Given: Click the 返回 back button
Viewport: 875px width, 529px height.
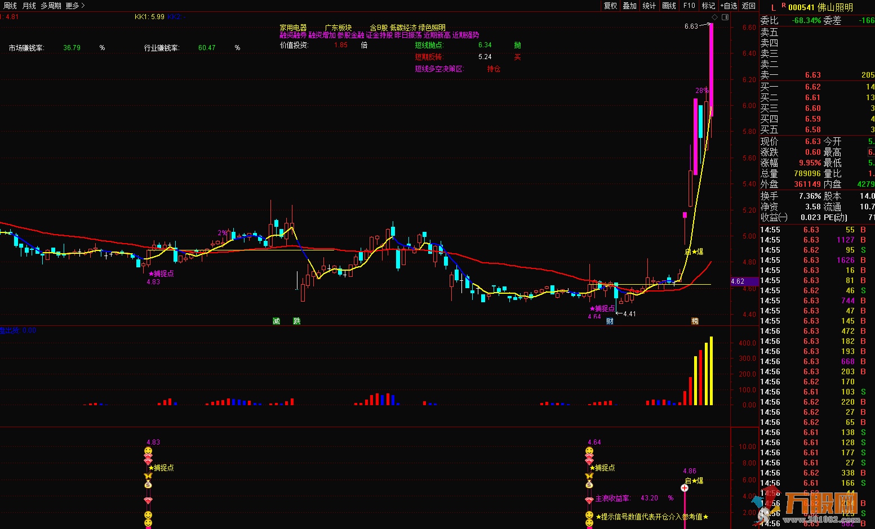Looking at the screenshot, I should tap(749, 6).
